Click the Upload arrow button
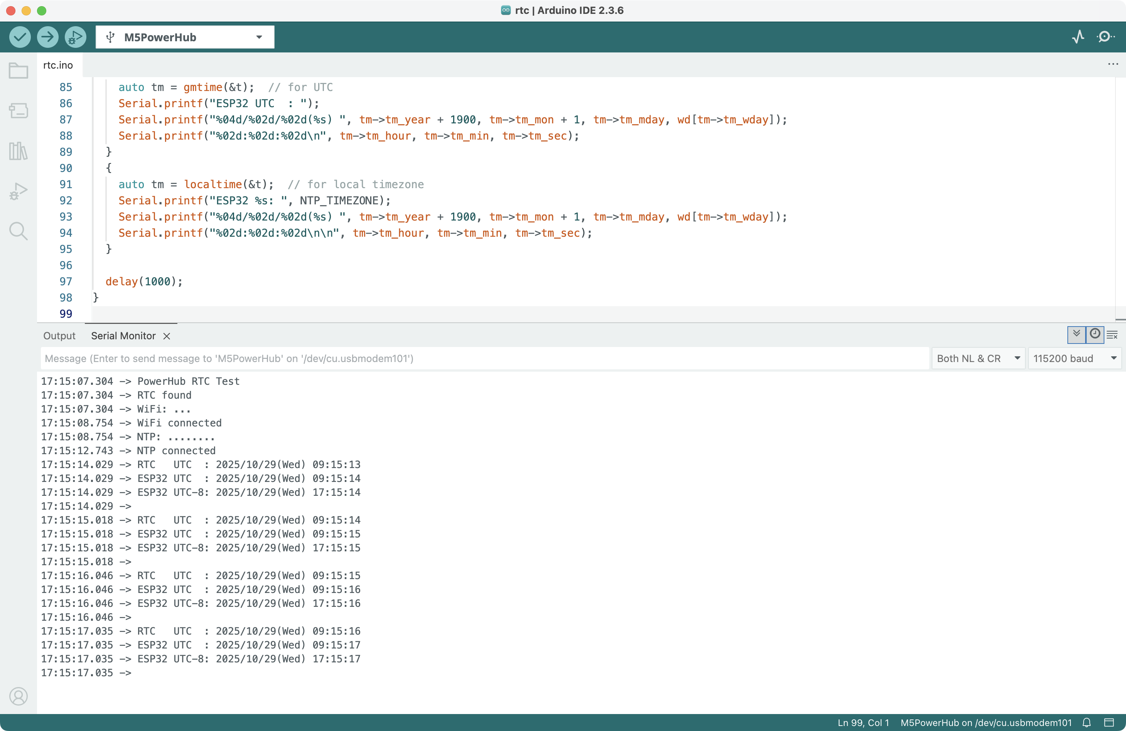Screen dimensions: 1126x731 pos(47,37)
